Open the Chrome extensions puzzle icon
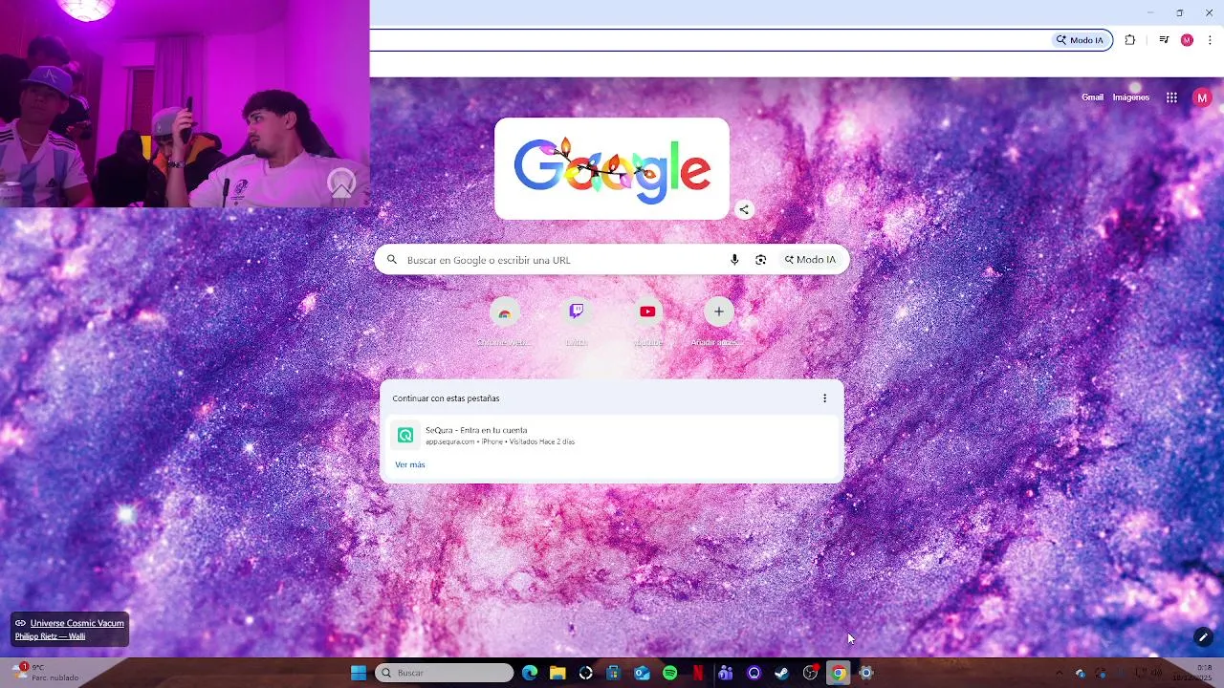This screenshot has width=1224, height=688. (x=1130, y=40)
